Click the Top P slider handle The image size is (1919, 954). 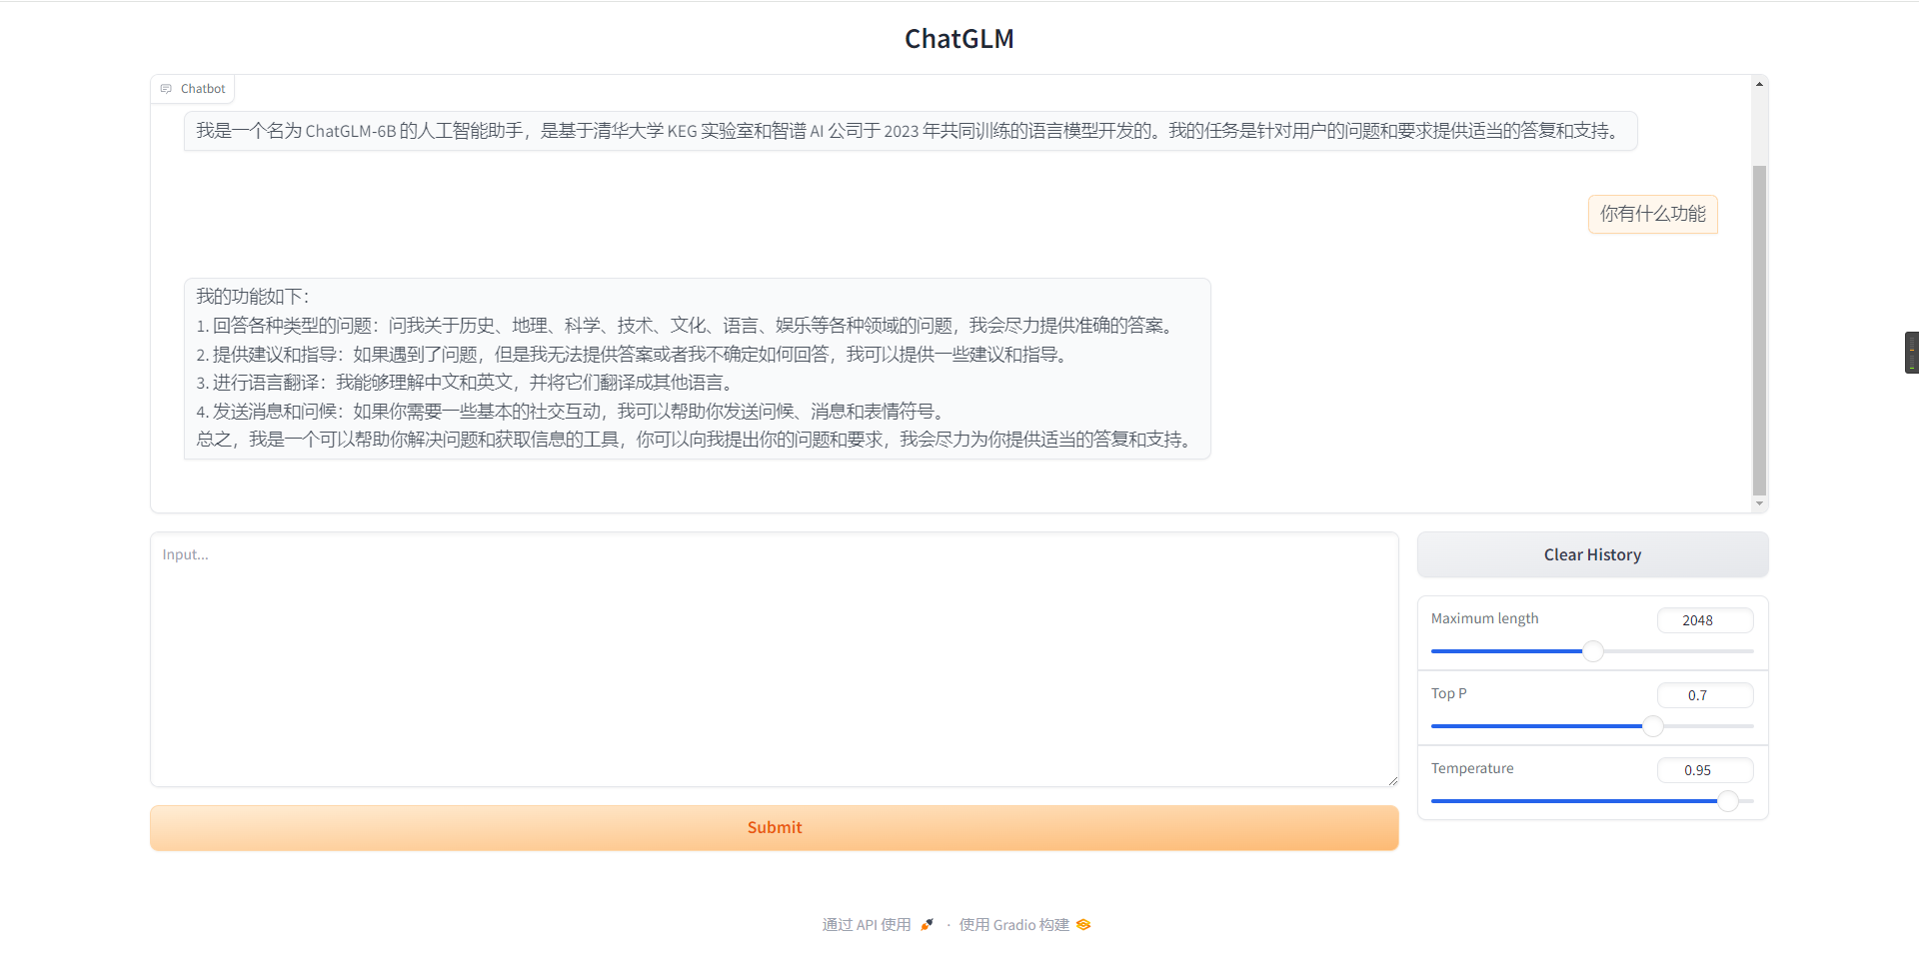click(1653, 726)
